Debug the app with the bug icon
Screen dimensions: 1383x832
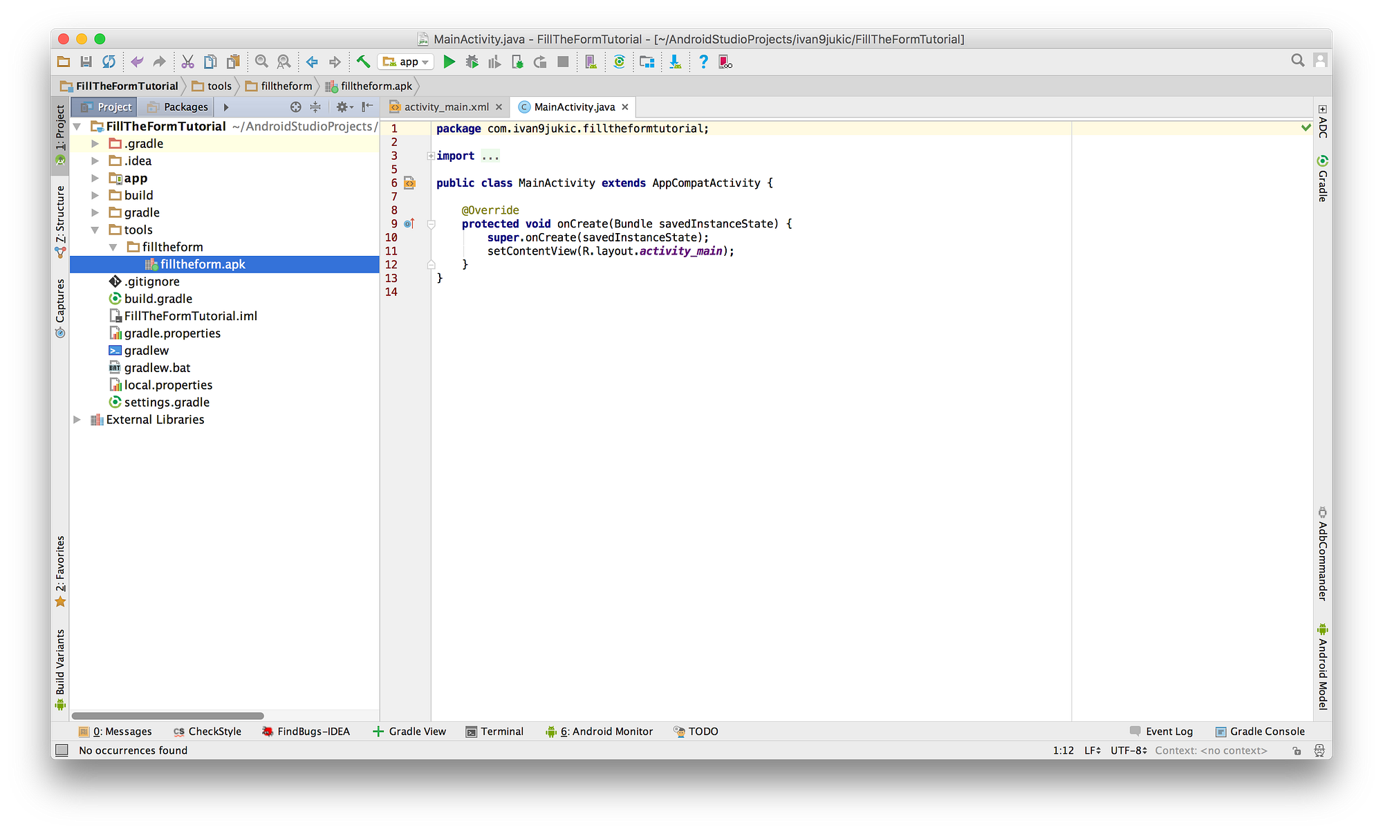472,62
